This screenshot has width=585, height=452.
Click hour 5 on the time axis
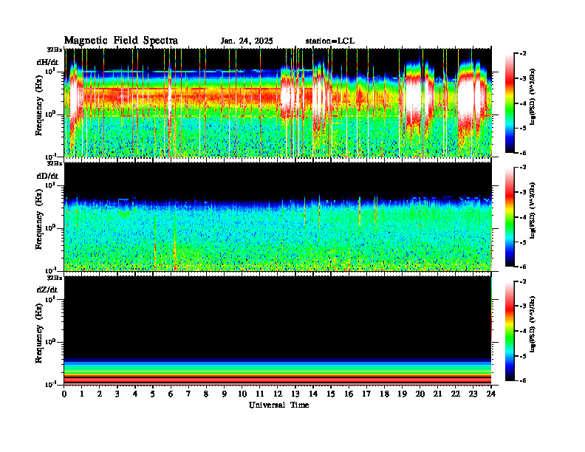[153, 394]
